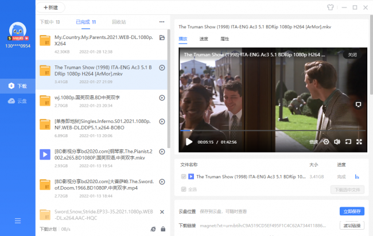
Task: Open the three-dot more options menu
Action: tap(162, 22)
